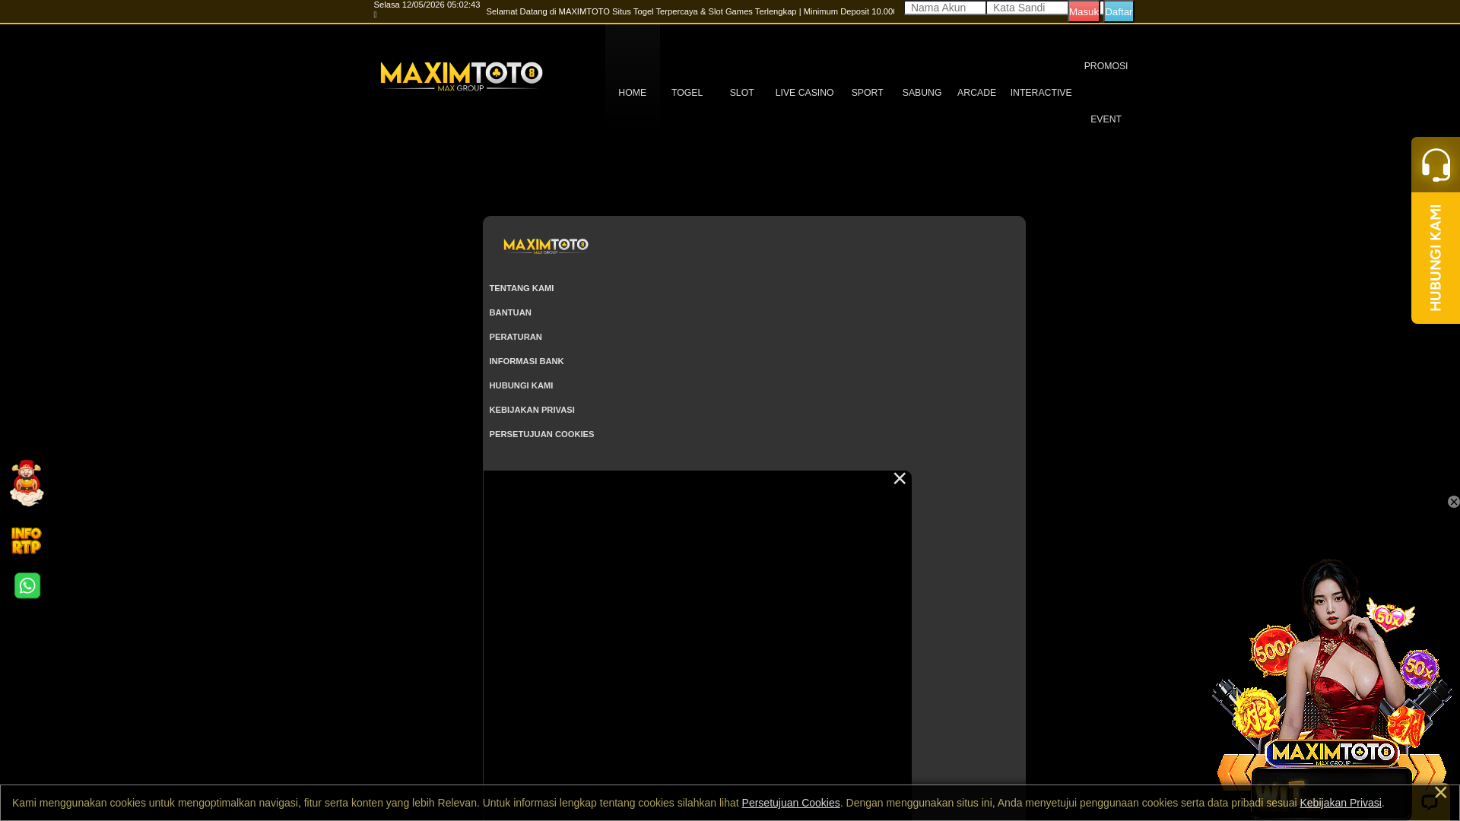
Task: Close the cookie notice bar
Action: pyautogui.click(x=1440, y=792)
